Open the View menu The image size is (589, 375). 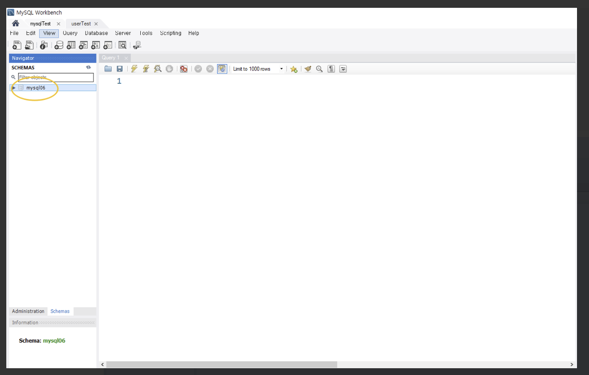coord(49,33)
